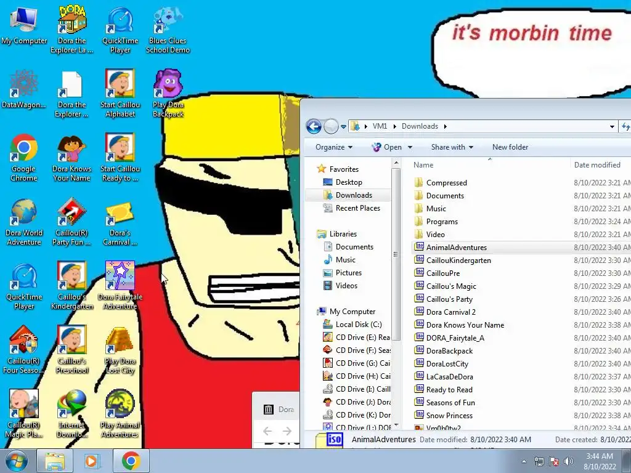Open Google Chrome desktop shortcut
Viewport: 631px width, 473px height.
coord(24,157)
